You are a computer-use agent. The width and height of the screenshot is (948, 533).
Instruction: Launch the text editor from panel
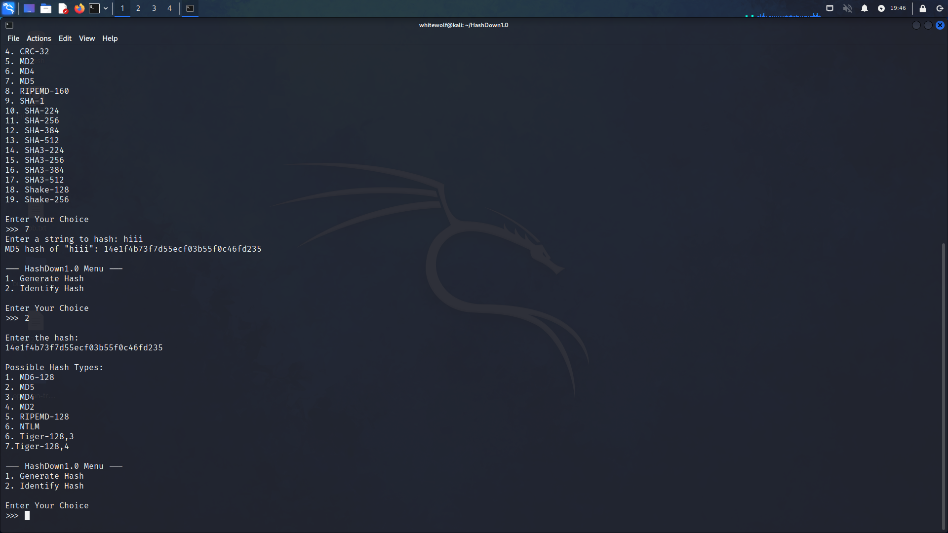[x=63, y=8]
